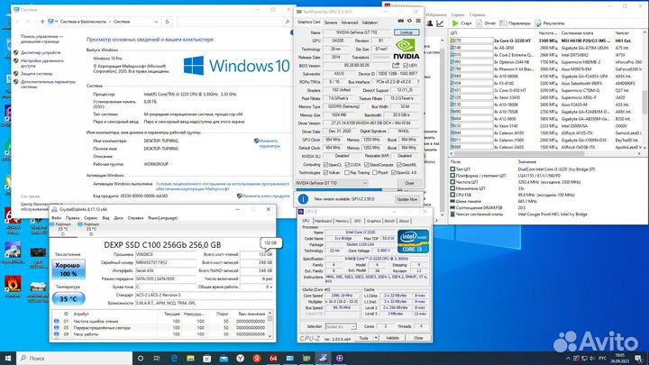Open AIDA64 Parameters (Параметры) toolbar icon
Viewport: 649px width, 365px height.
503,23
